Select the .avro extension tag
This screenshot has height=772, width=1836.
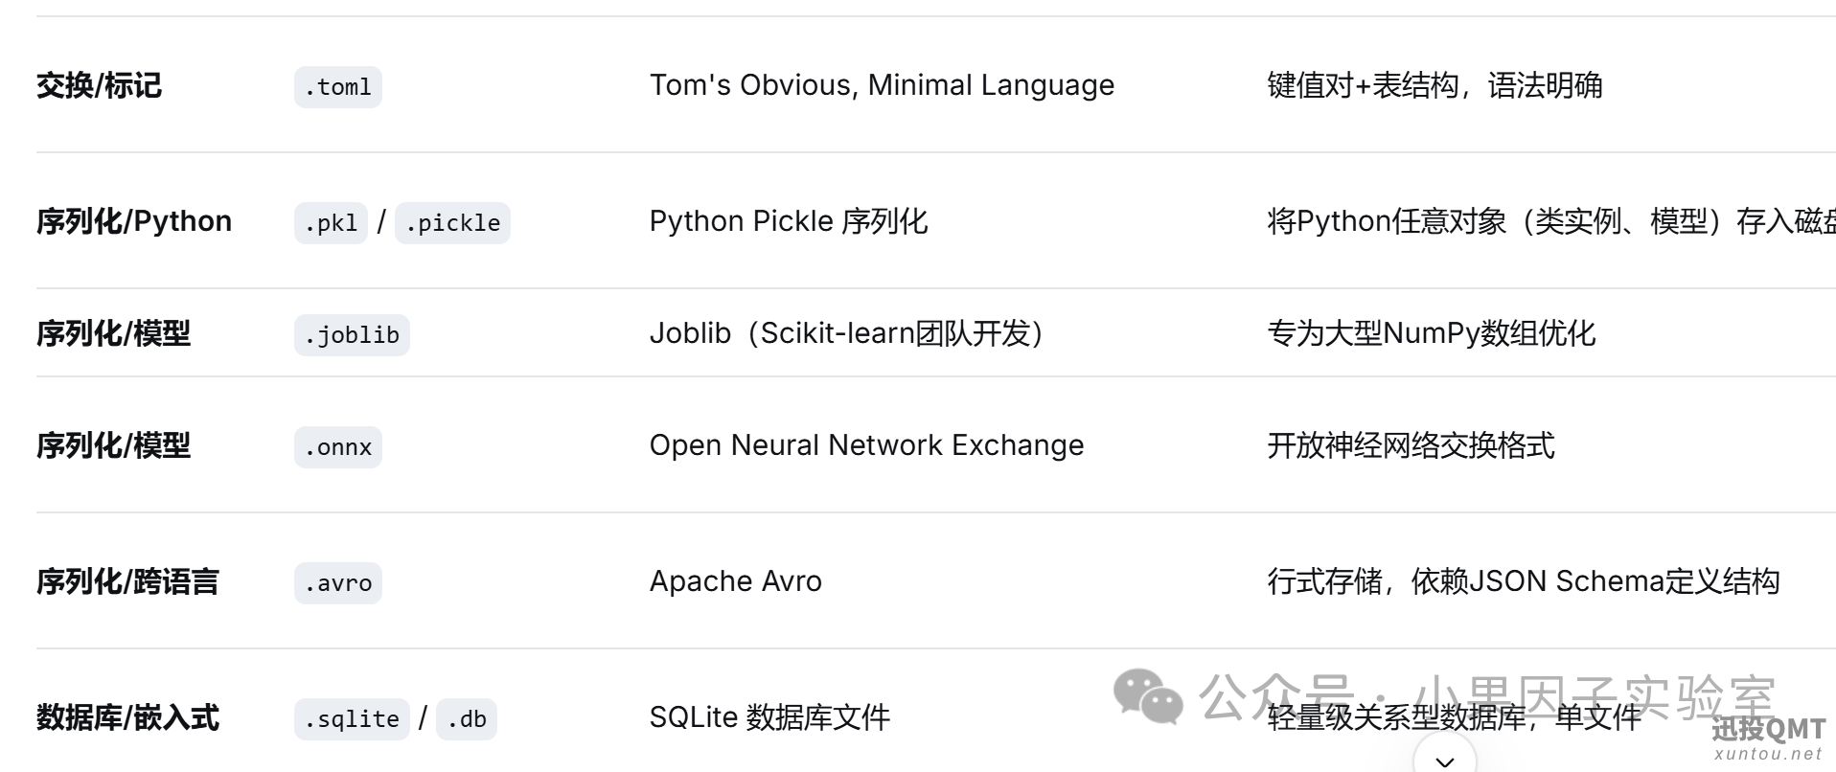338,583
